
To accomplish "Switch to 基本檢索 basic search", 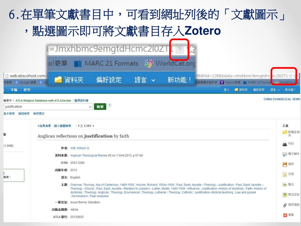I will point(9,114).
